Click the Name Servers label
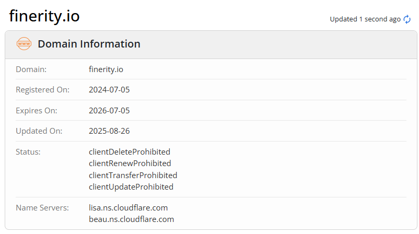Viewport: 419px width, 234px height. [x=42, y=208]
